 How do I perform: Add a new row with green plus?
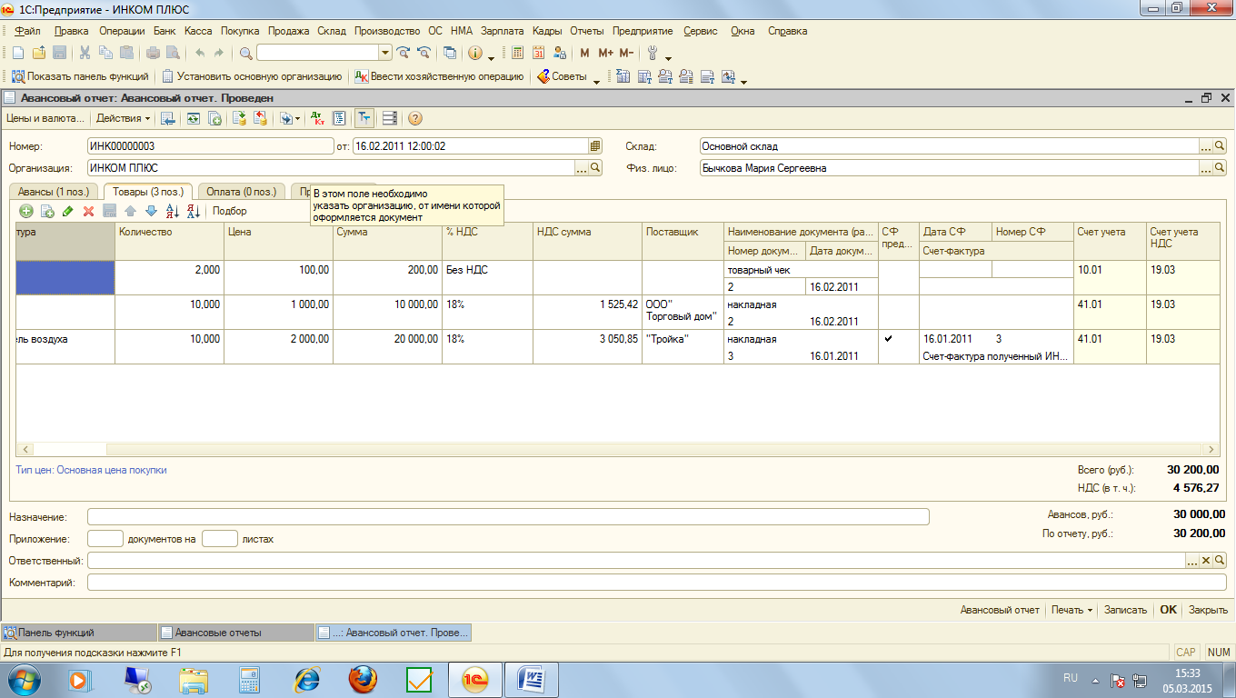26,211
